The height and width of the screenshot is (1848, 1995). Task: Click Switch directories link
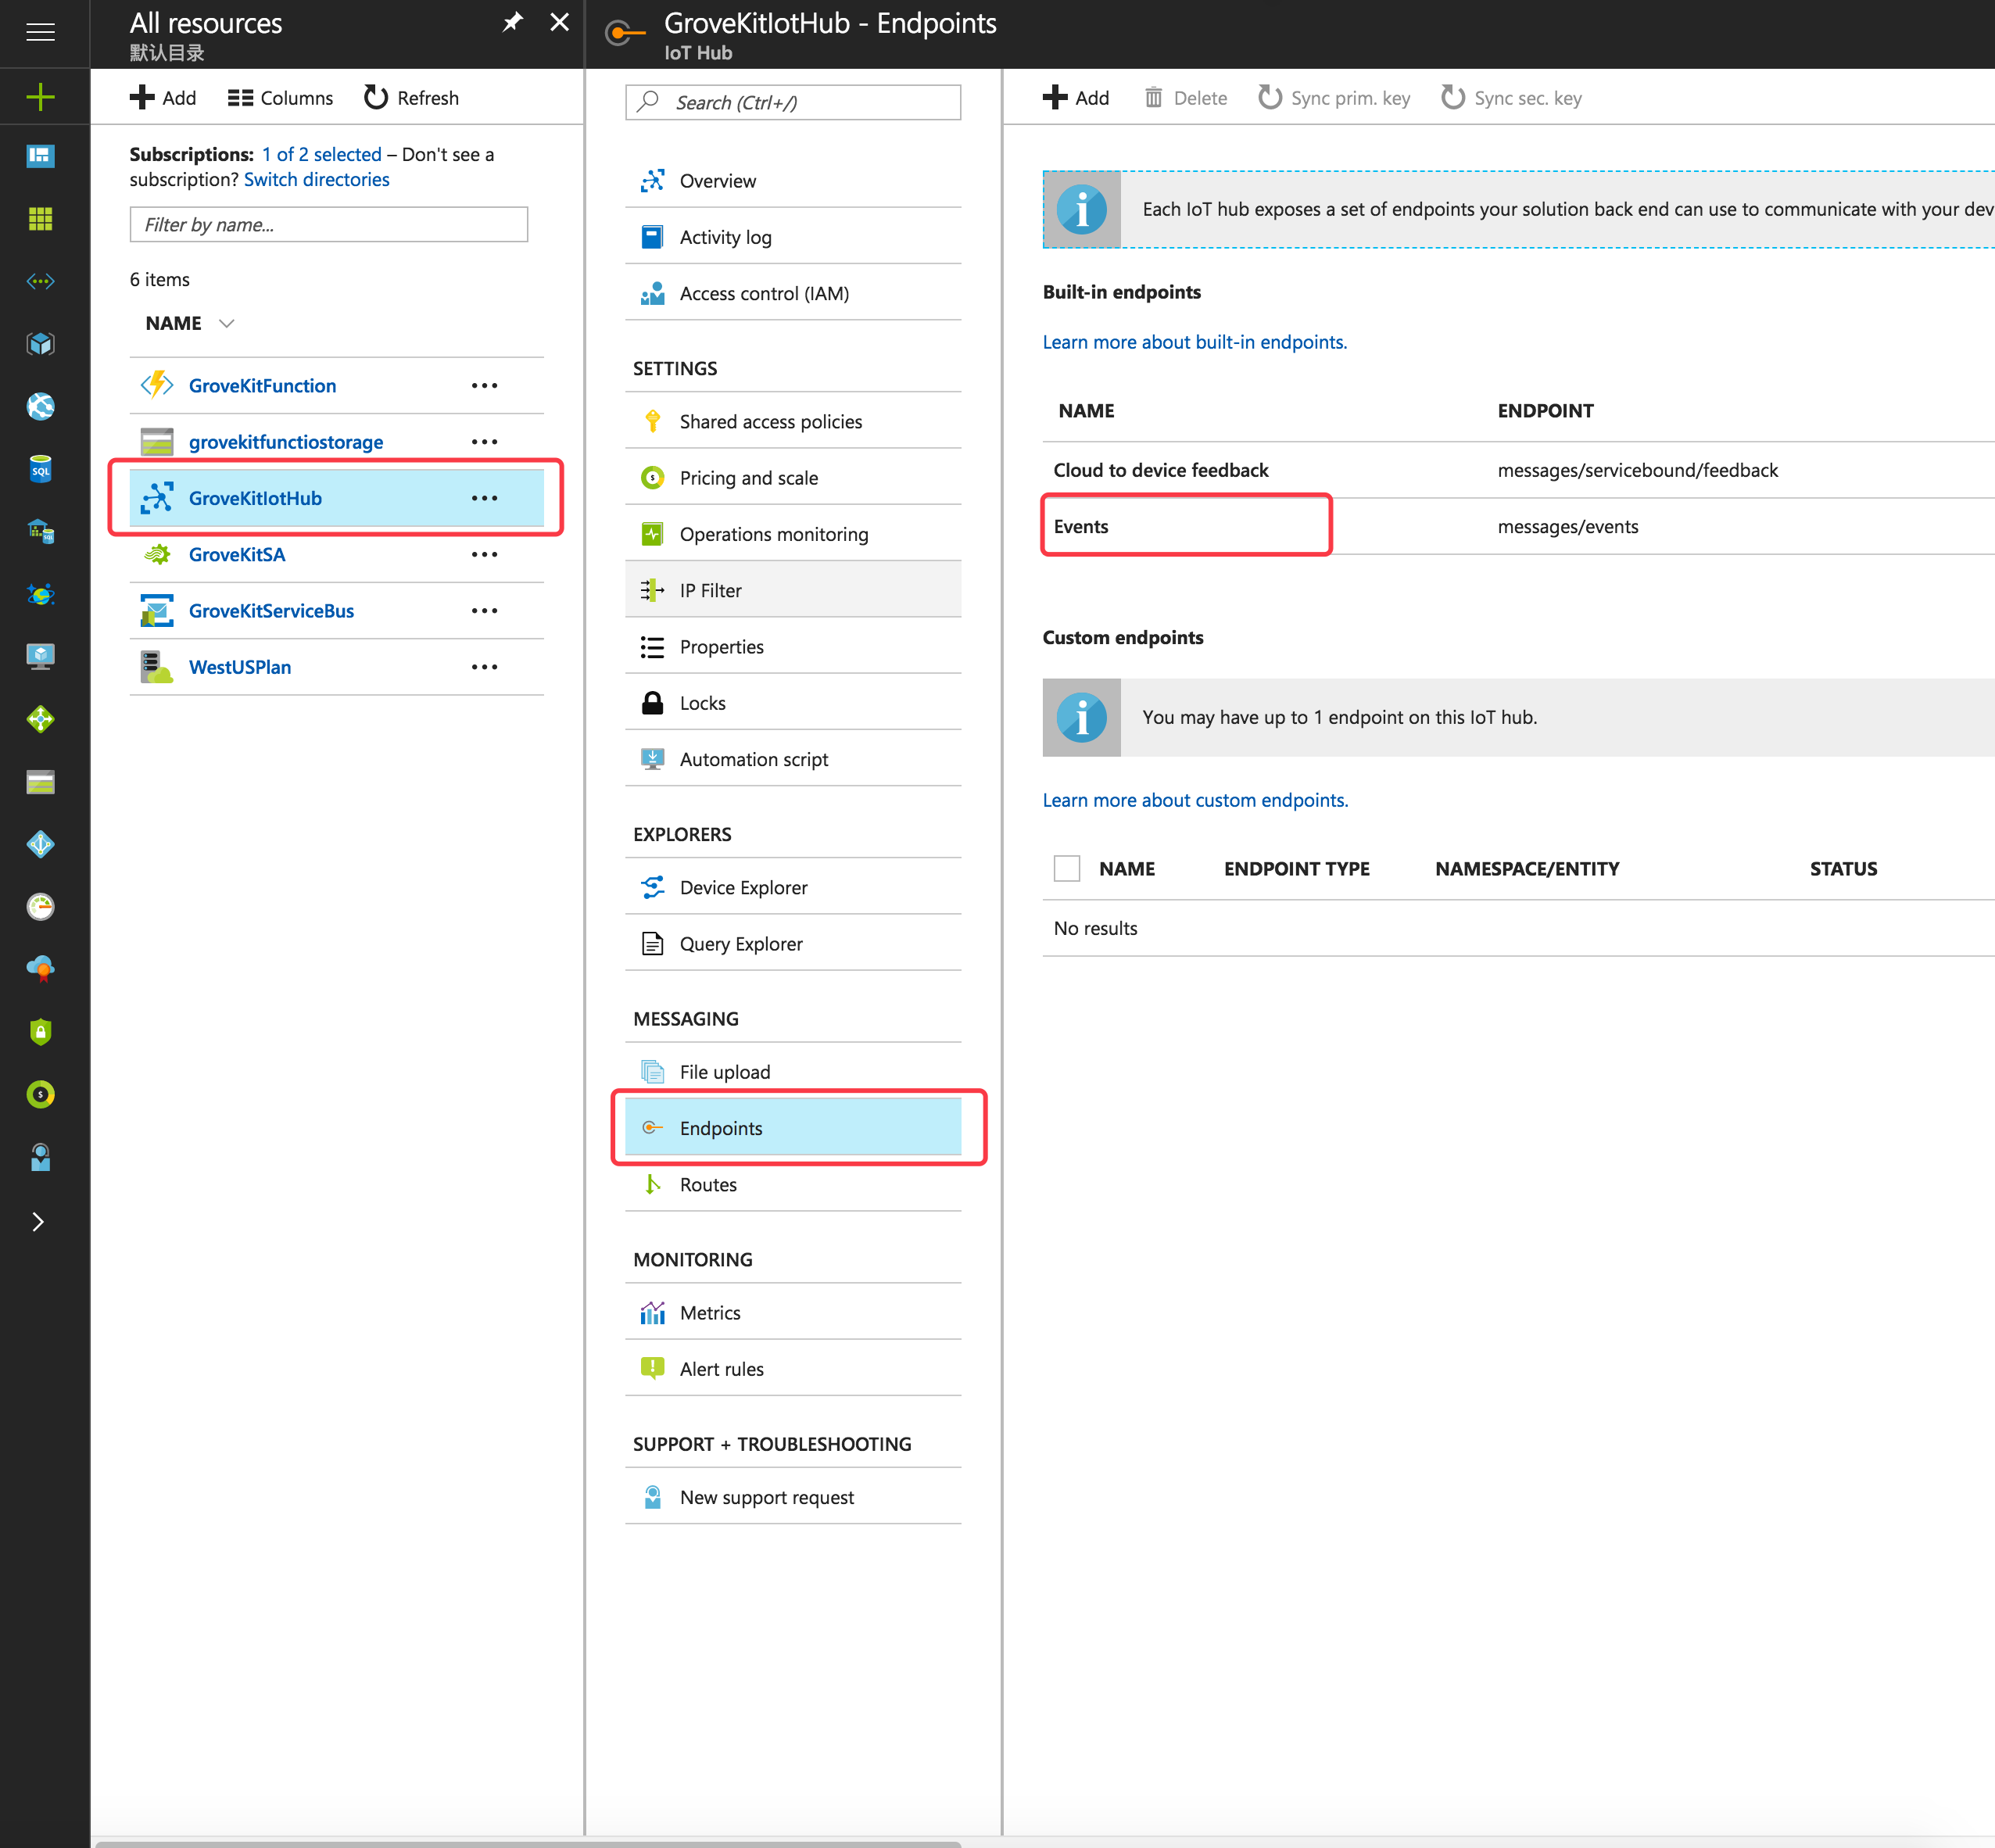(x=316, y=180)
